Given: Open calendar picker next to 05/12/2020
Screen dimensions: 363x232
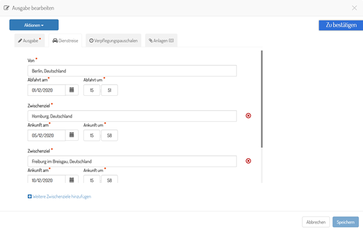Looking at the screenshot, I should pos(72,135).
